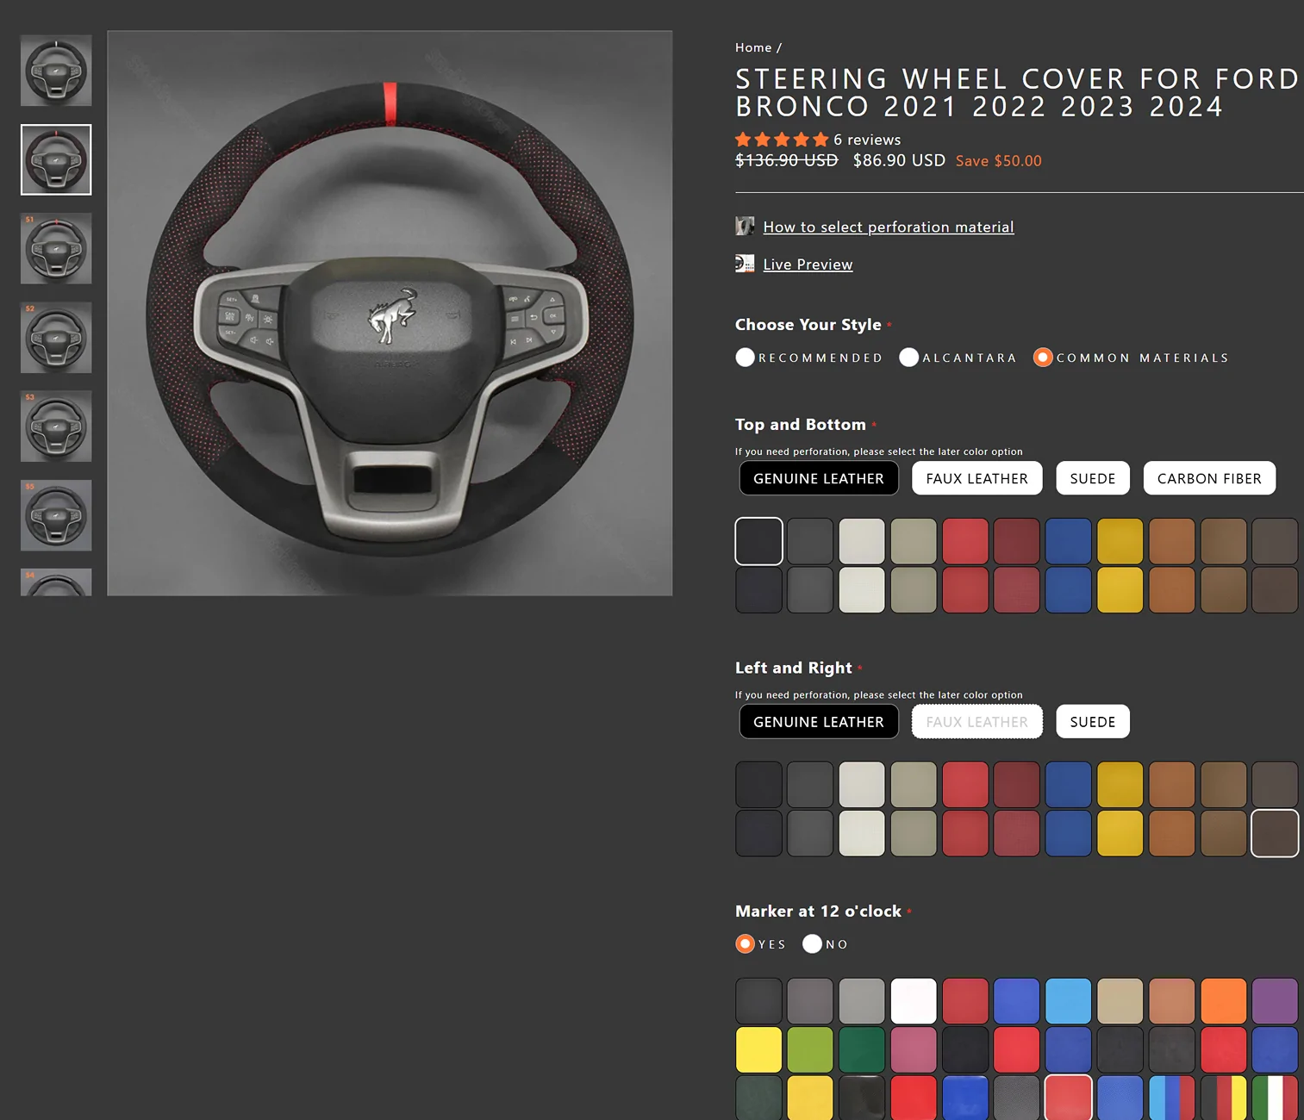The height and width of the screenshot is (1120, 1304).
Task: Click the perforation material guide icon
Action: click(745, 227)
